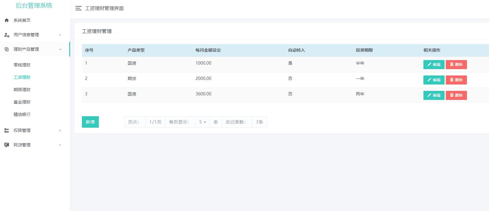The width and height of the screenshot is (489, 211).
Task: Open 系统首页 in the sidebar
Action: pyautogui.click(x=22, y=20)
